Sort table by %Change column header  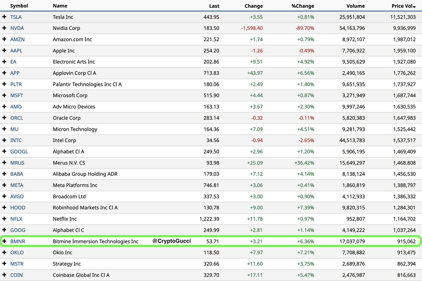(302, 6)
